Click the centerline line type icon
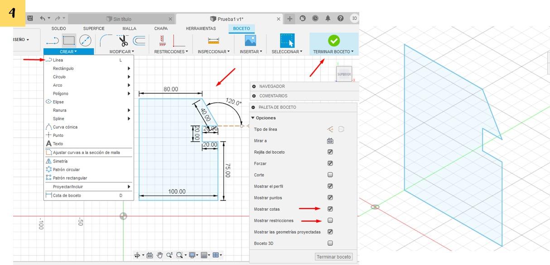Viewport: 550px width, 265px height. click(x=341, y=129)
